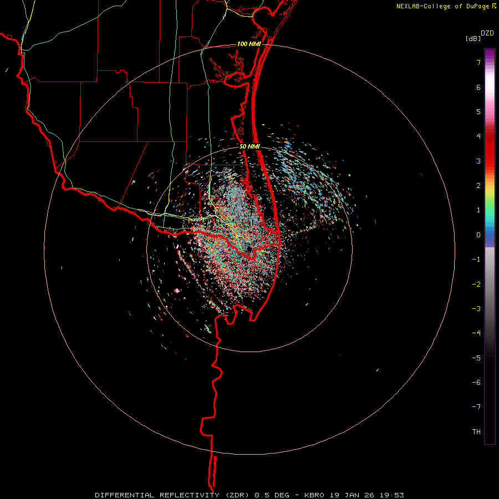Click the DZD product label above color bar
Viewport: 499px width, 499px height.
coord(487,33)
